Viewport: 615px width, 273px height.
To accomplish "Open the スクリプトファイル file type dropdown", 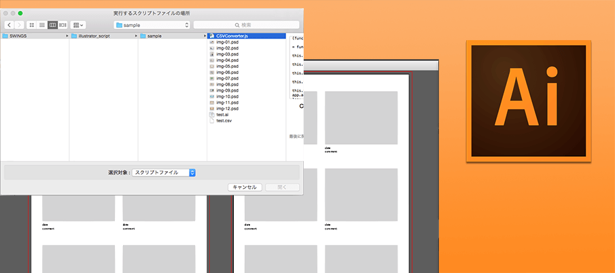I will pos(164,172).
